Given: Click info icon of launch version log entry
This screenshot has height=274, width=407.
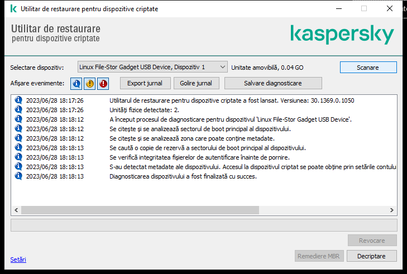Looking at the screenshot, I should 18,100.
